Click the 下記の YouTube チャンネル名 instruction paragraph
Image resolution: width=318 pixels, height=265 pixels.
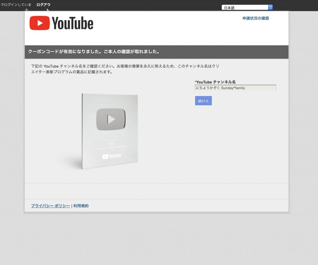pyautogui.click(x=125, y=69)
